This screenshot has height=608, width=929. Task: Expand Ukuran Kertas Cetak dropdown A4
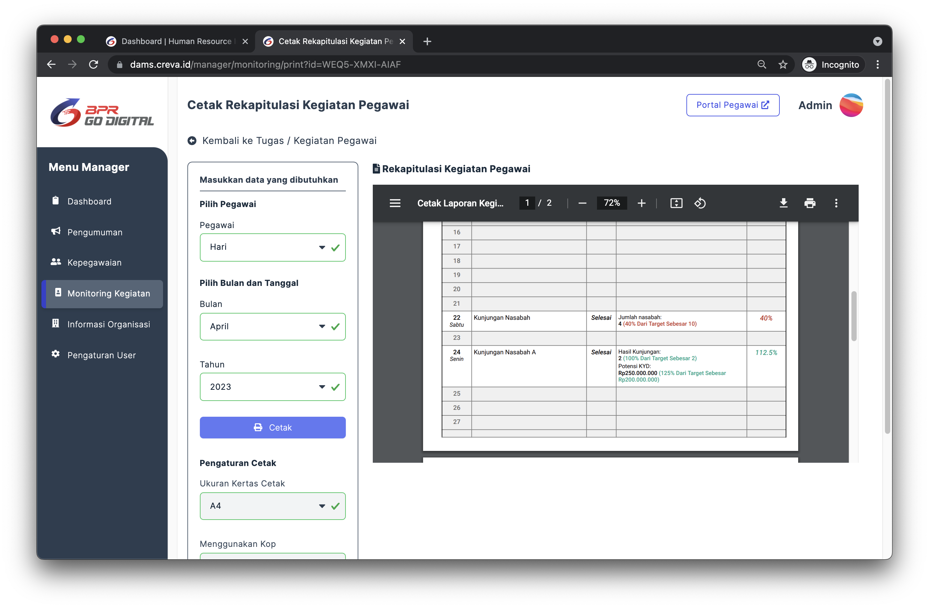point(273,506)
